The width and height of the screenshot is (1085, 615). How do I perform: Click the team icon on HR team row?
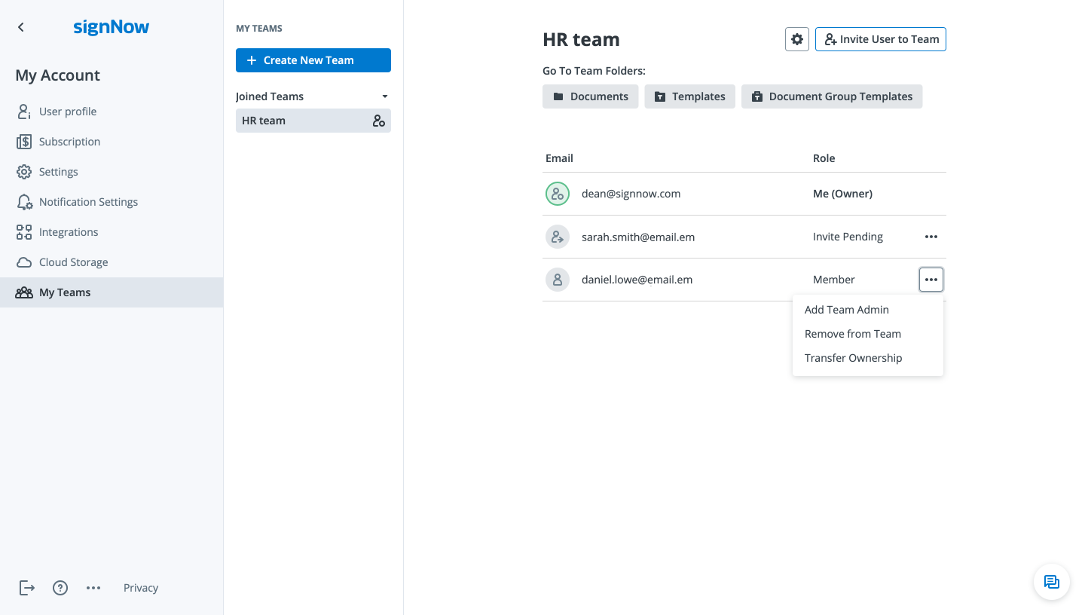tap(379, 121)
